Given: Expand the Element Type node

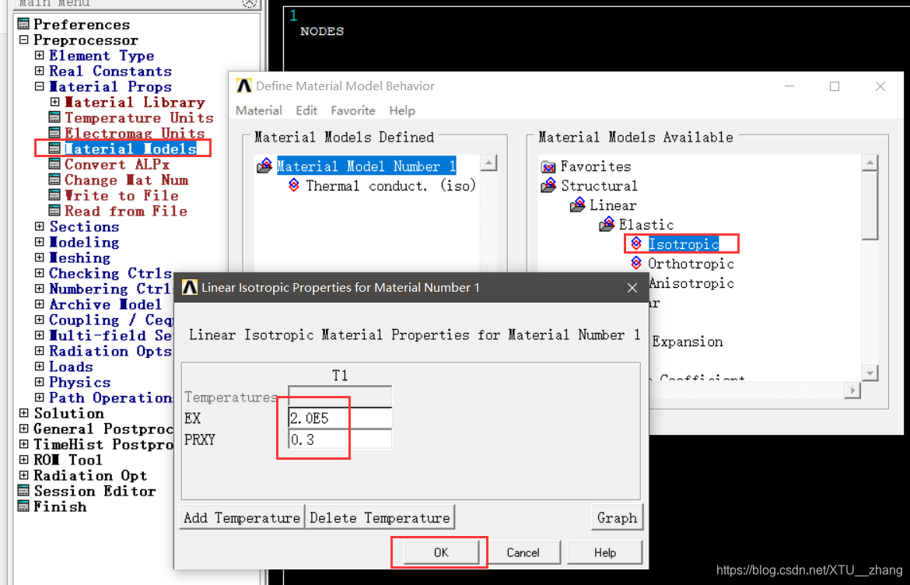Looking at the screenshot, I should coord(39,56).
